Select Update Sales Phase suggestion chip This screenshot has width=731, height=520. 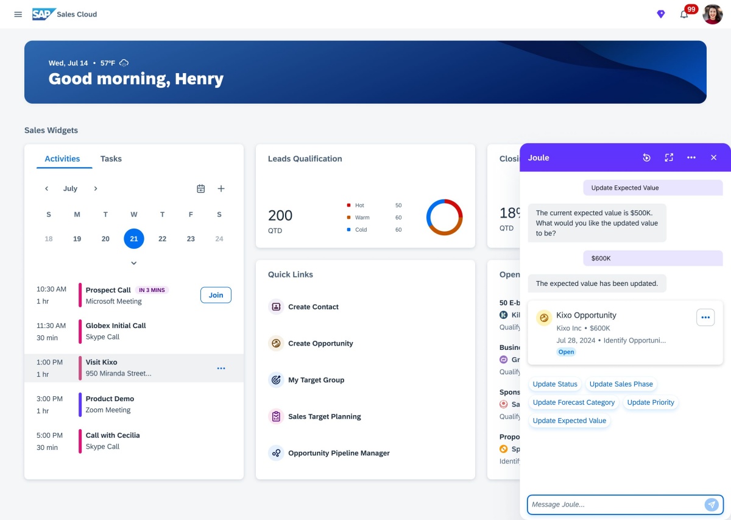[x=621, y=384]
